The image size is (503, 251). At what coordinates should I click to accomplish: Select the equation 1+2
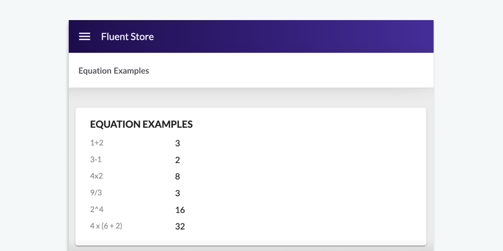(96, 143)
